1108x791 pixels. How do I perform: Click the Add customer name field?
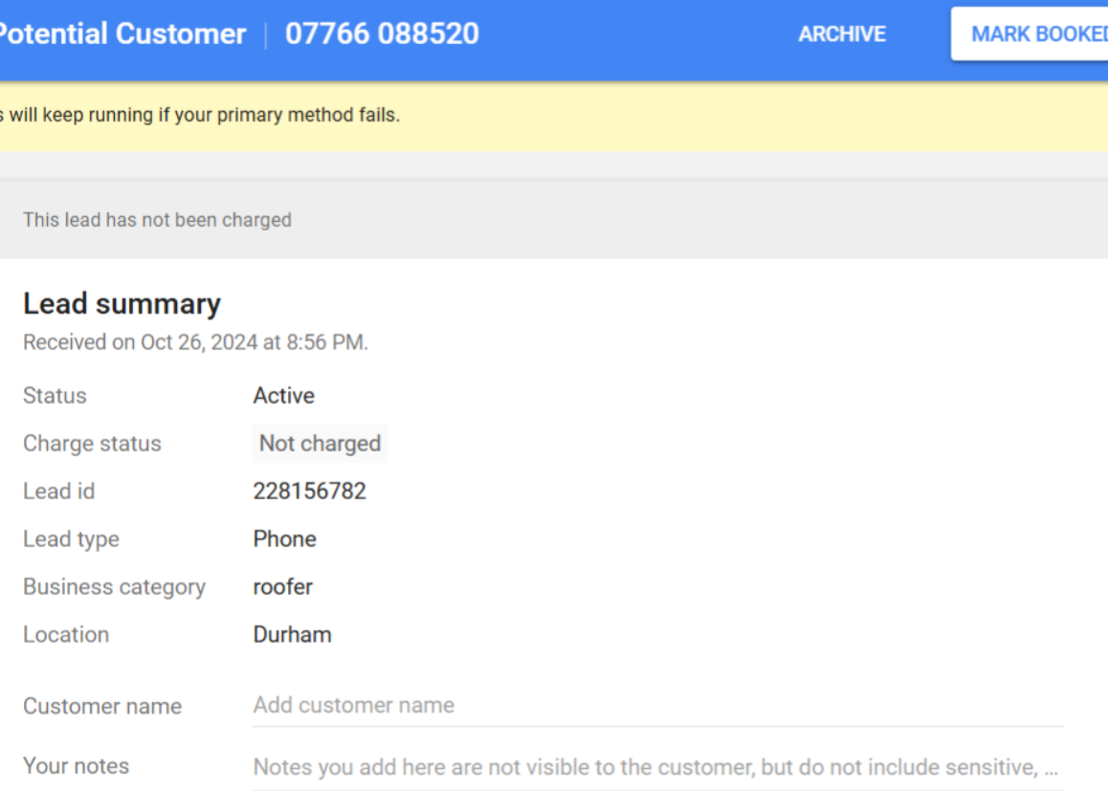[658, 705]
